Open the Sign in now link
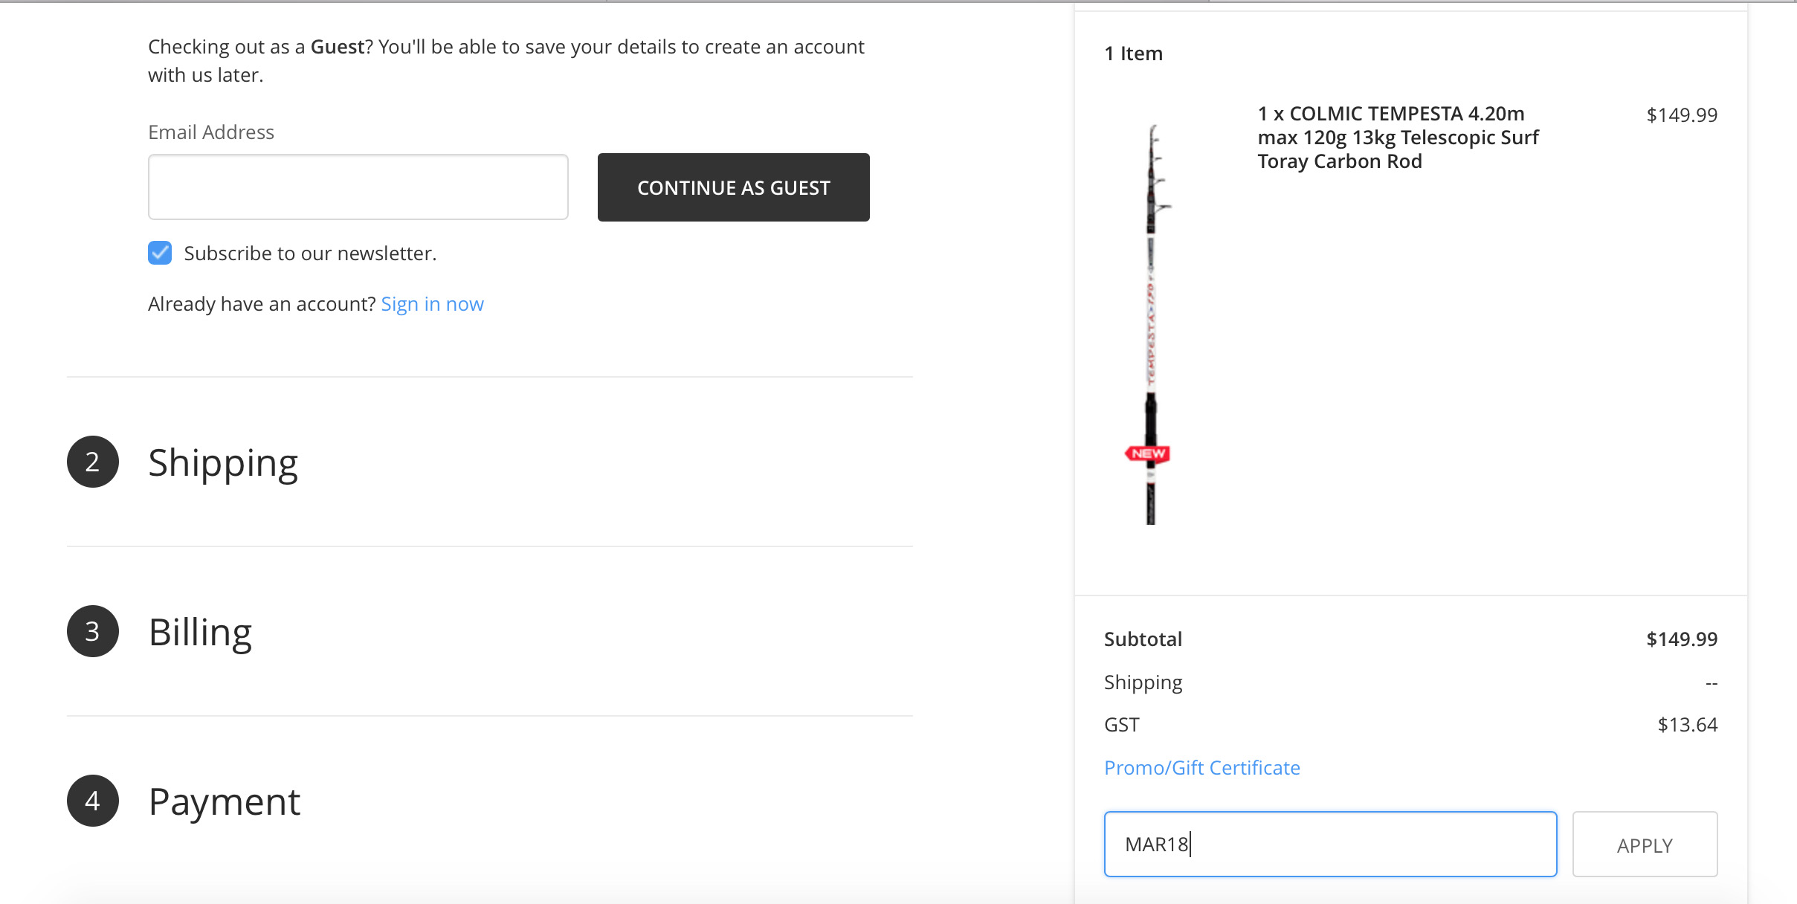This screenshot has height=904, width=1797. point(432,304)
